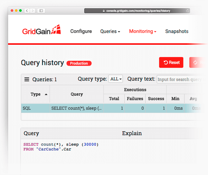
Task: Toggle the browser sidebar icon
Action: pos(41,11)
